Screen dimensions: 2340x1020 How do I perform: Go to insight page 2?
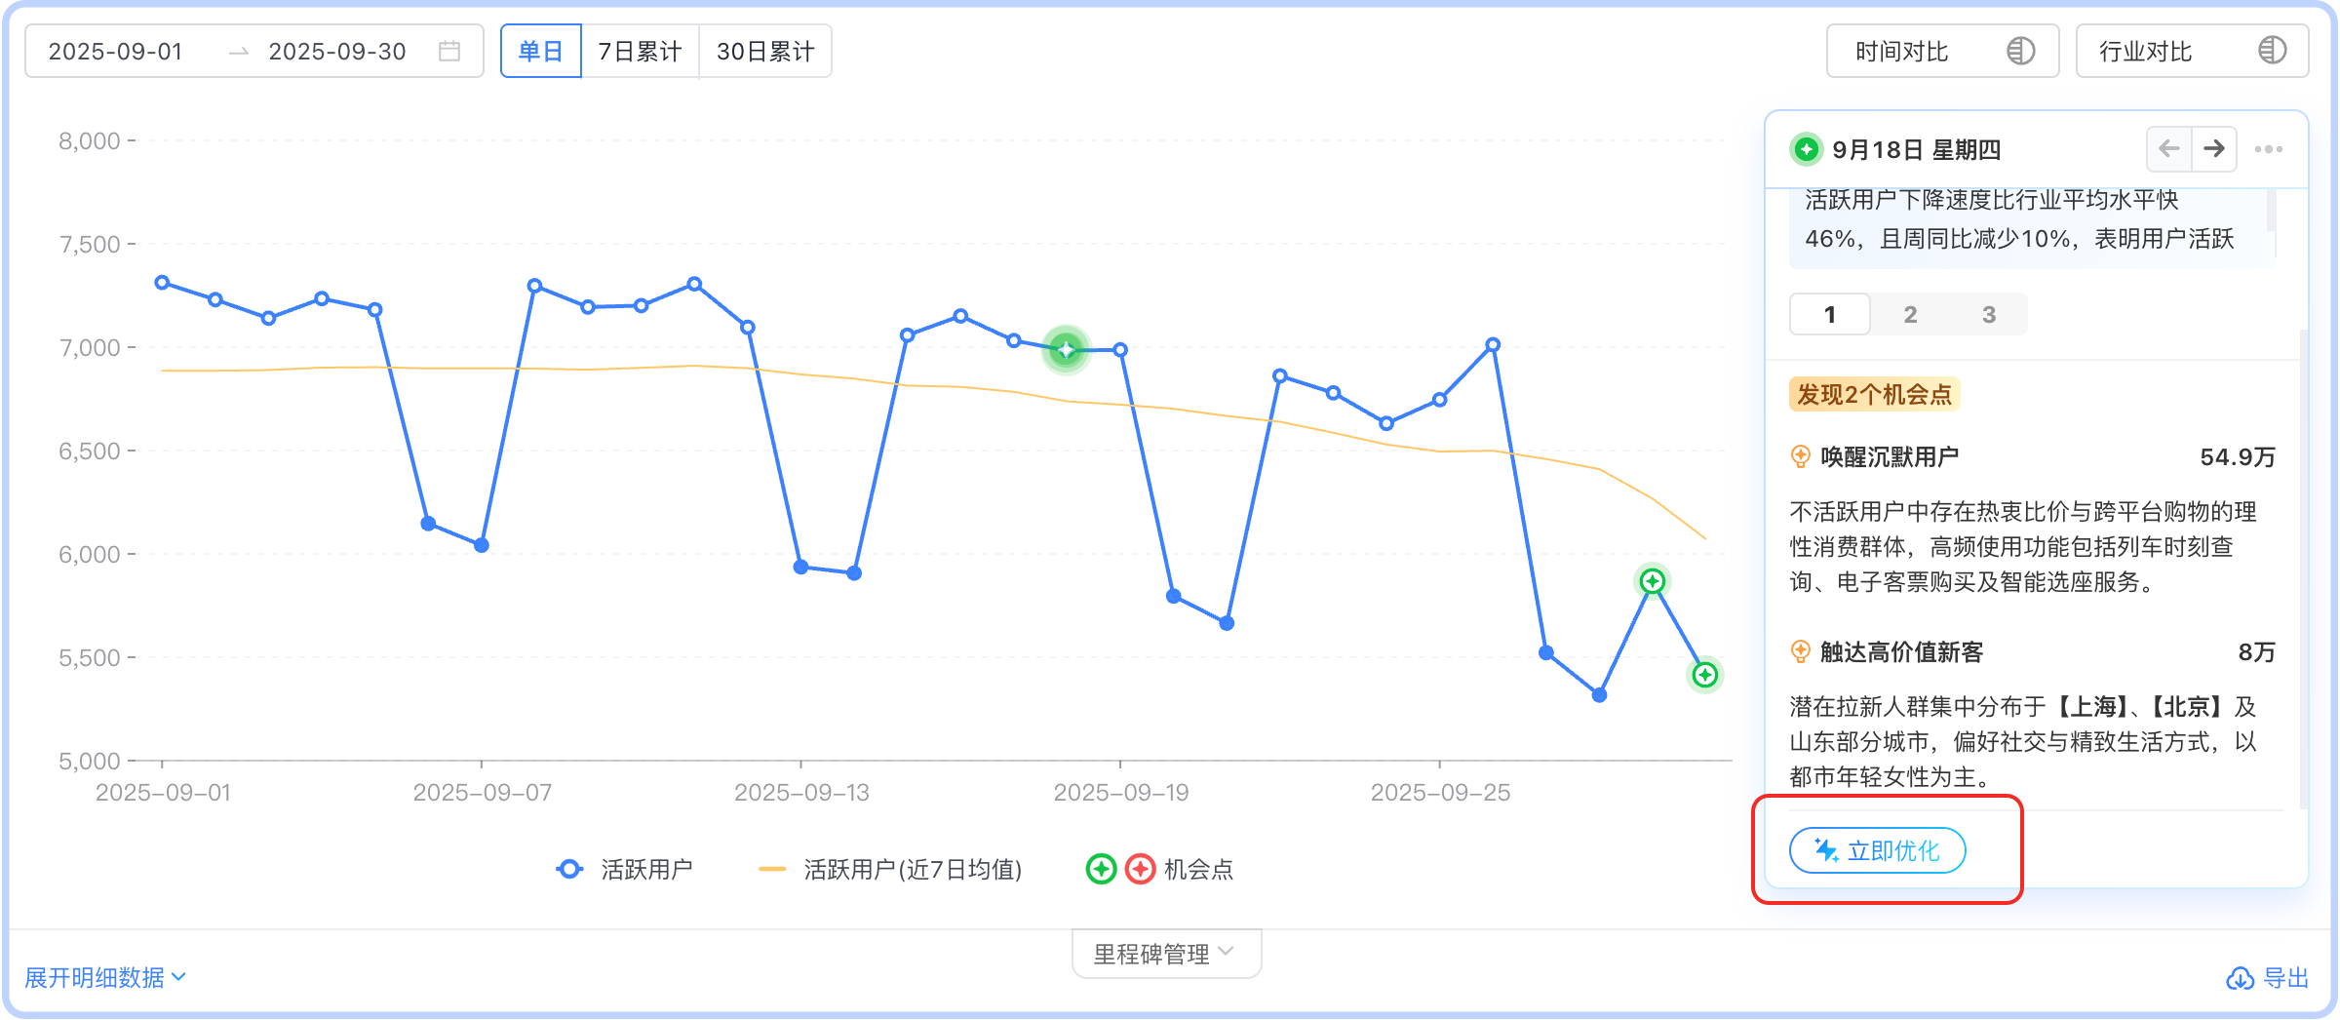coord(1910,314)
